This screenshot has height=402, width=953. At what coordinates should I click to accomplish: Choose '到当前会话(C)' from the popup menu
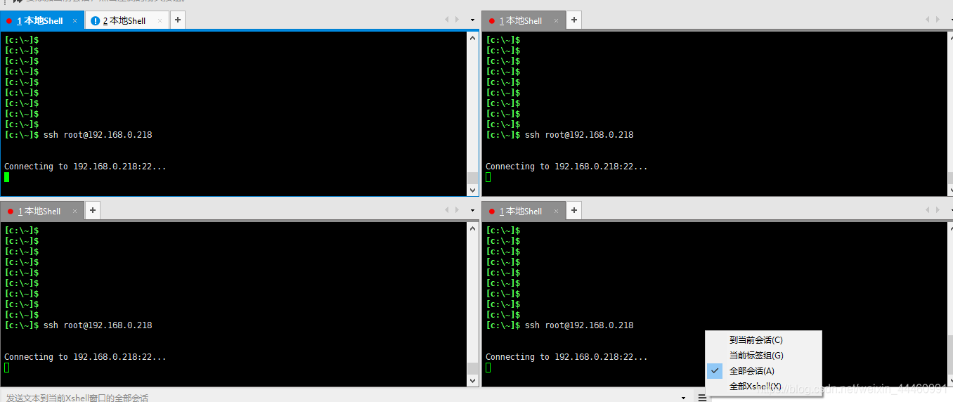coord(763,340)
